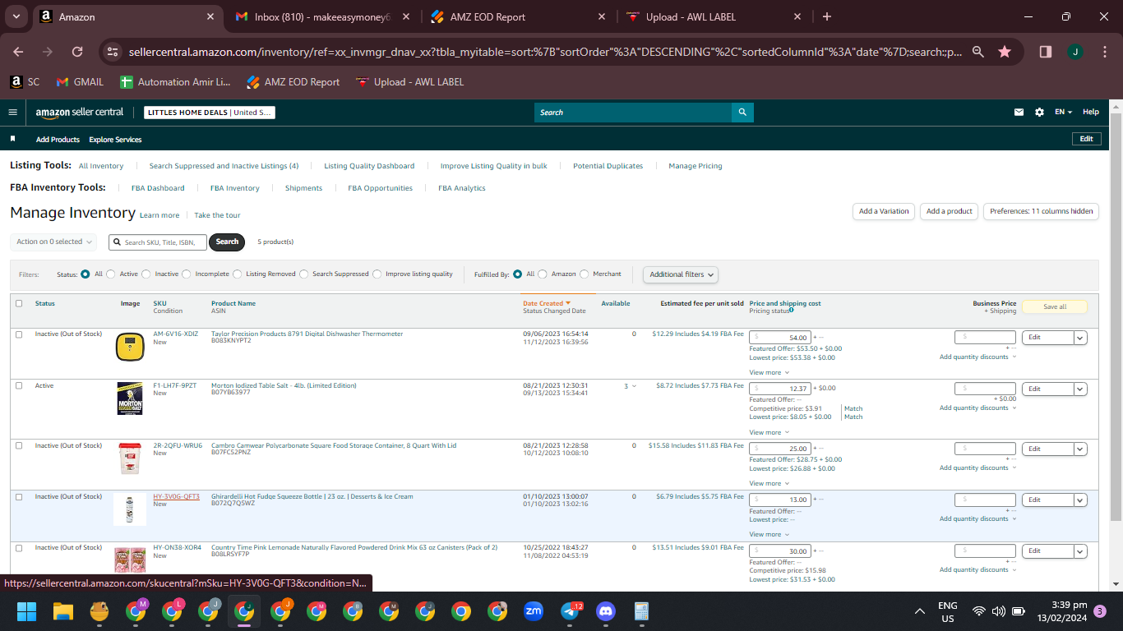The height and width of the screenshot is (631, 1123).
Task: Select the Search Suppressed status filter
Action: click(x=303, y=274)
